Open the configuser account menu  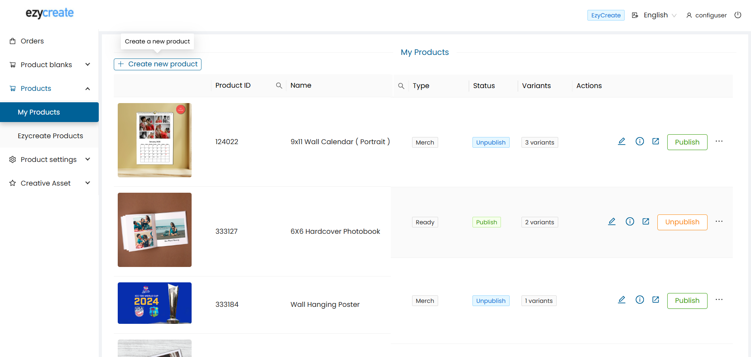(x=706, y=15)
